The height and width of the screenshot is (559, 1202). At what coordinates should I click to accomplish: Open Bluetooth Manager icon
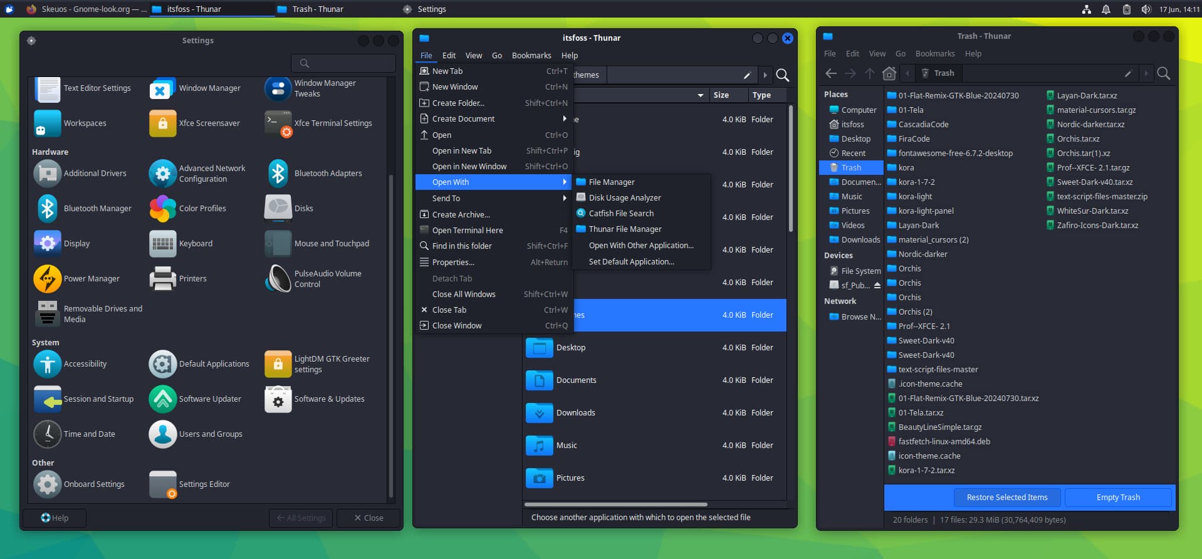point(47,209)
